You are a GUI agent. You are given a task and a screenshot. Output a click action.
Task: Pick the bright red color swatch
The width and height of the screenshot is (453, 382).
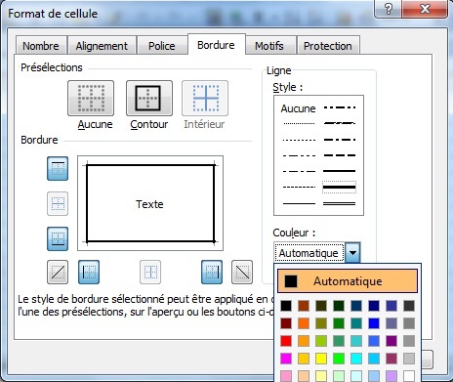286,341
